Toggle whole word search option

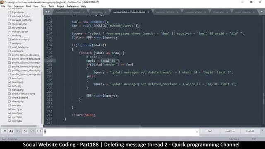pos(18,131)
